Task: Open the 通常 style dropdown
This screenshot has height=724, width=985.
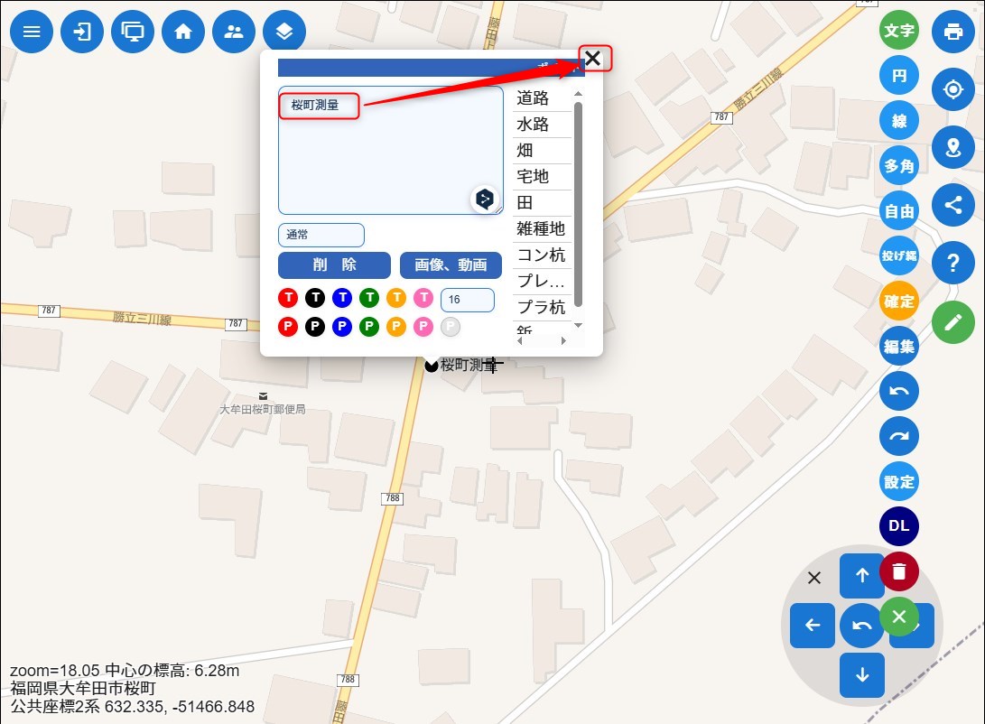Action: [x=321, y=236]
